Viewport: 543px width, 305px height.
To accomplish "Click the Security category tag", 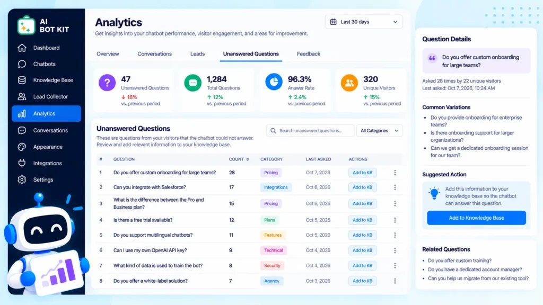I will pos(272,266).
